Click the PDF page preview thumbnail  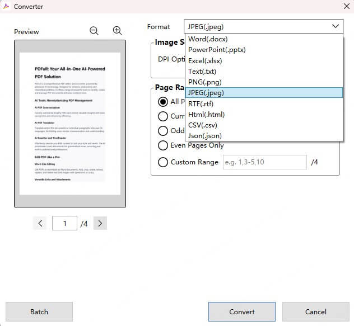click(x=70, y=124)
